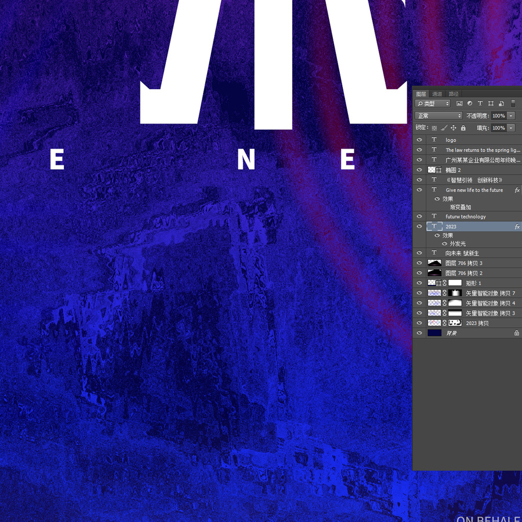Toggle visibility of the 2023 text layer
This screenshot has height=522, width=522.
click(x=419, y=226)
